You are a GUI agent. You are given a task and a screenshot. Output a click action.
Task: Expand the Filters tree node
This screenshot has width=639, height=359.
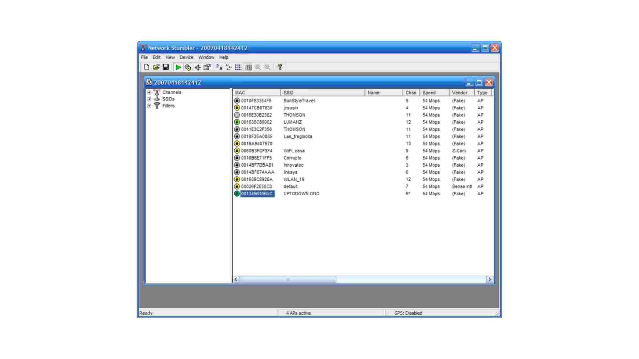[149, 106]
